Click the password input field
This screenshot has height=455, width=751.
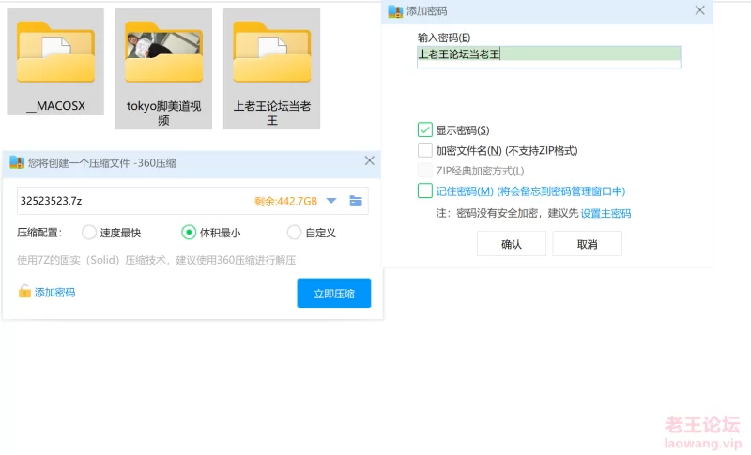pos(549,57)
